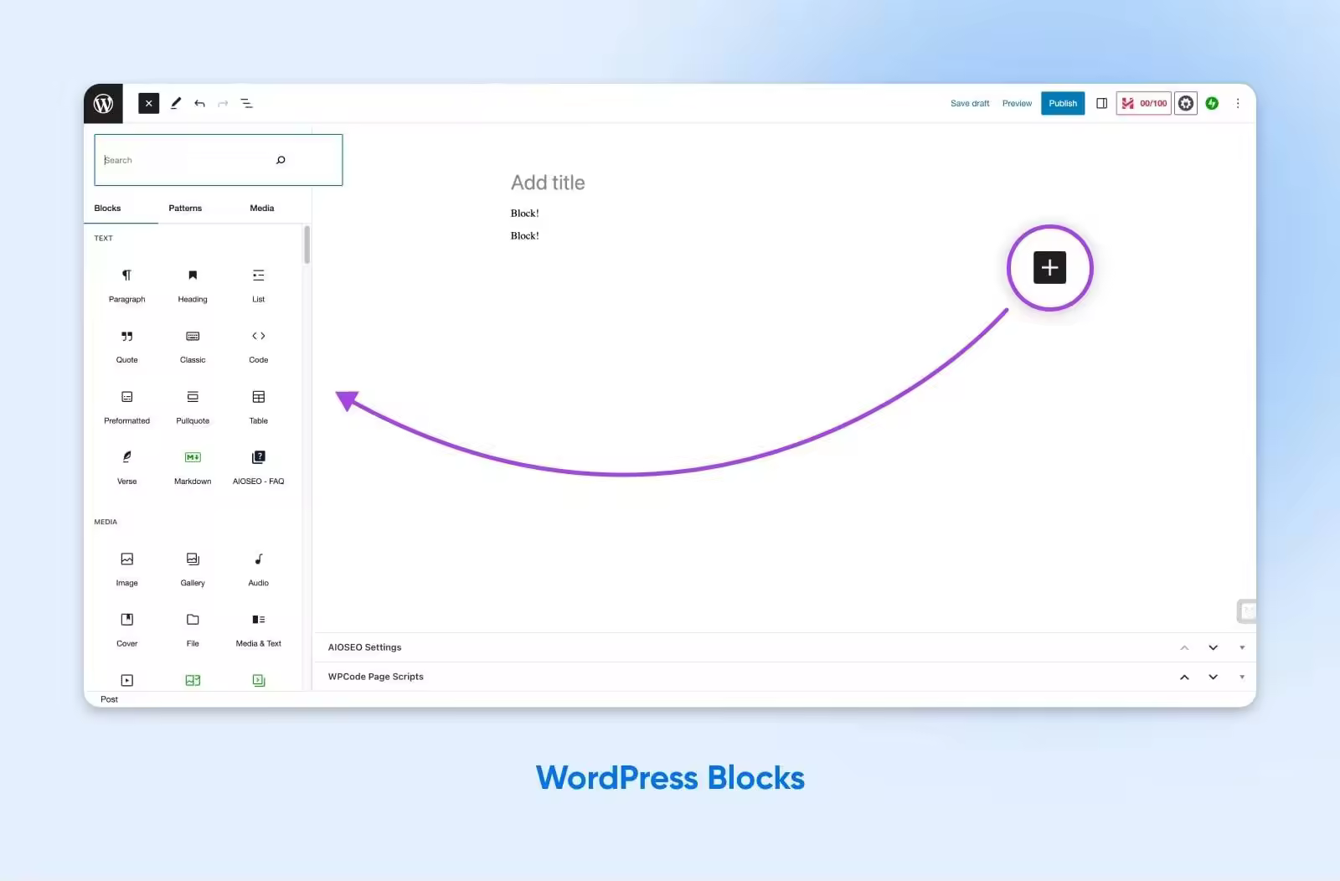The width and height of the screenshot is (1340, 881).
Task: Insert a Gallery block
Action: point(193,569)
